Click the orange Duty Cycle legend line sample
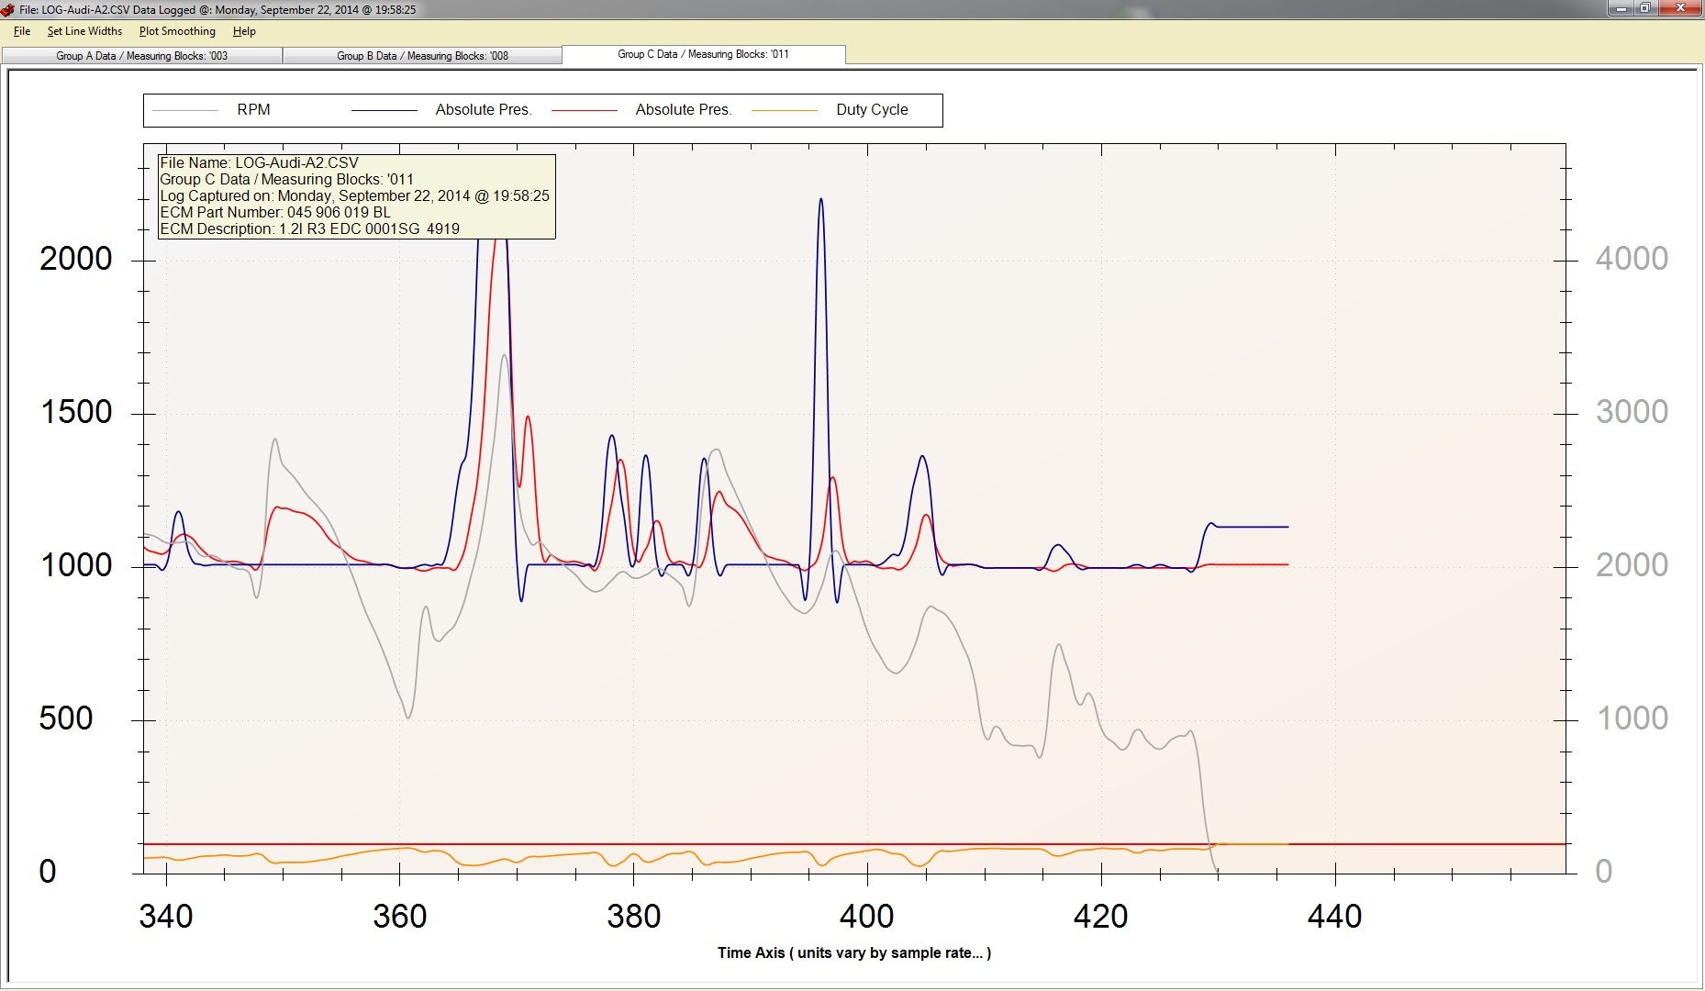Image resolution: width=1705 pixels, height=991 pixels. (x=785, y=110)
